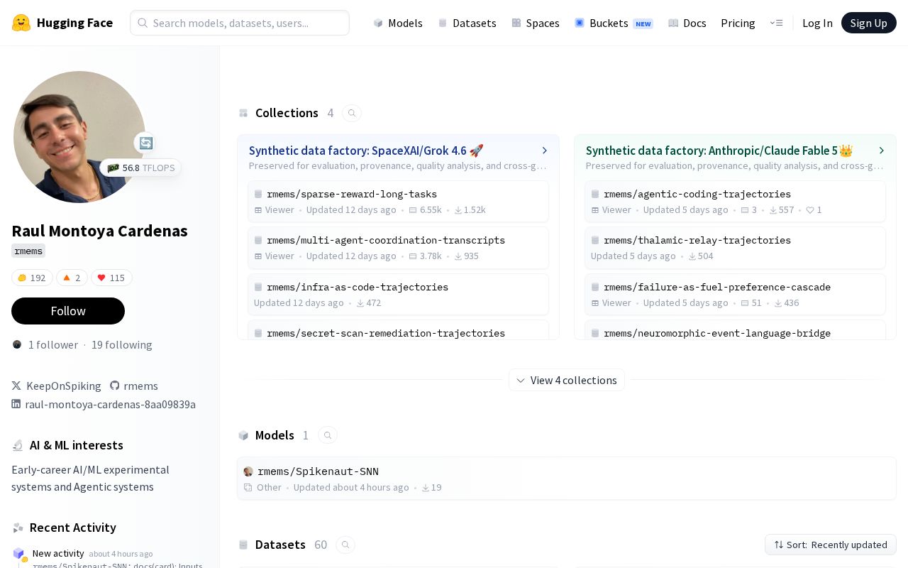Click the Spikenaut-SNN model avatar icon

[248, 471]
